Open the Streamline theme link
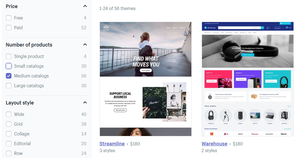 (112, 144)
